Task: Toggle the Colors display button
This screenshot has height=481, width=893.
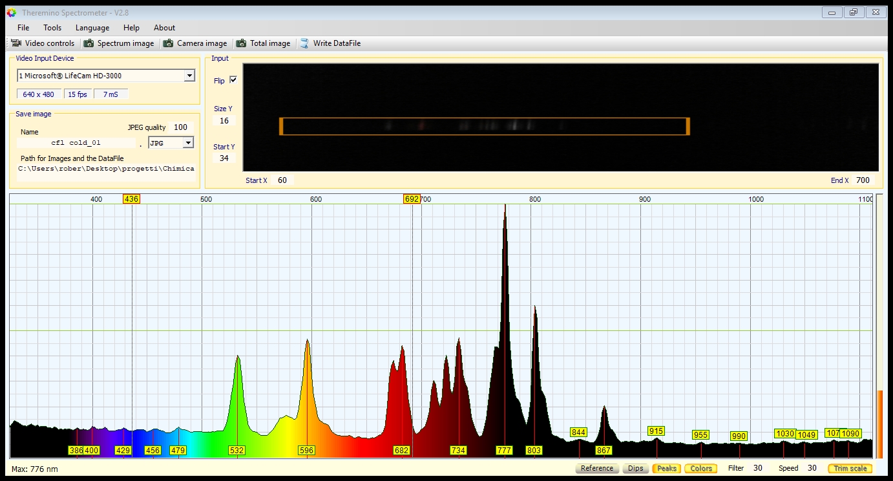Action: 701,468
